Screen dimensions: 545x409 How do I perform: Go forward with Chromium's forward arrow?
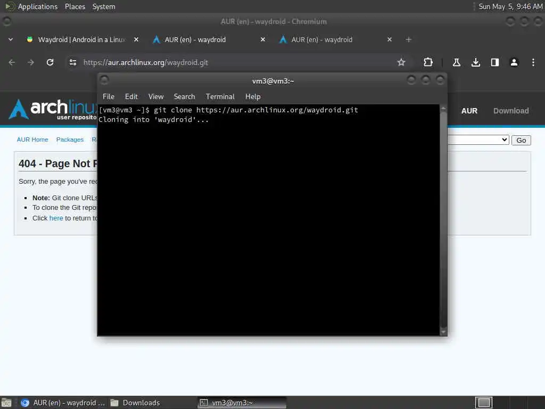pos(31,62)
